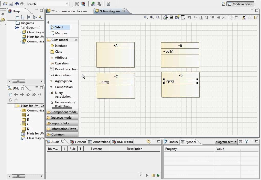Screen dimensions: 261x180
Task: Pick the Composition palette tool
Action: click(x=61, y=87)
